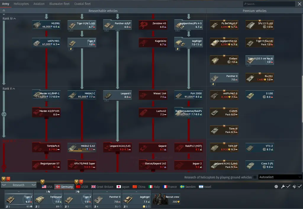
Task: Choose the M48A2 G A2 vehicle
Action: (82, 147)
